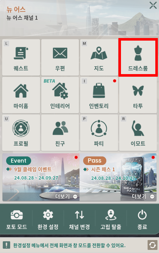Open the 지도 map

[99, 57]
